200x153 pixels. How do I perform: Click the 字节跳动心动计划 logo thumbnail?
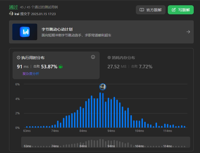coord(25,32)
